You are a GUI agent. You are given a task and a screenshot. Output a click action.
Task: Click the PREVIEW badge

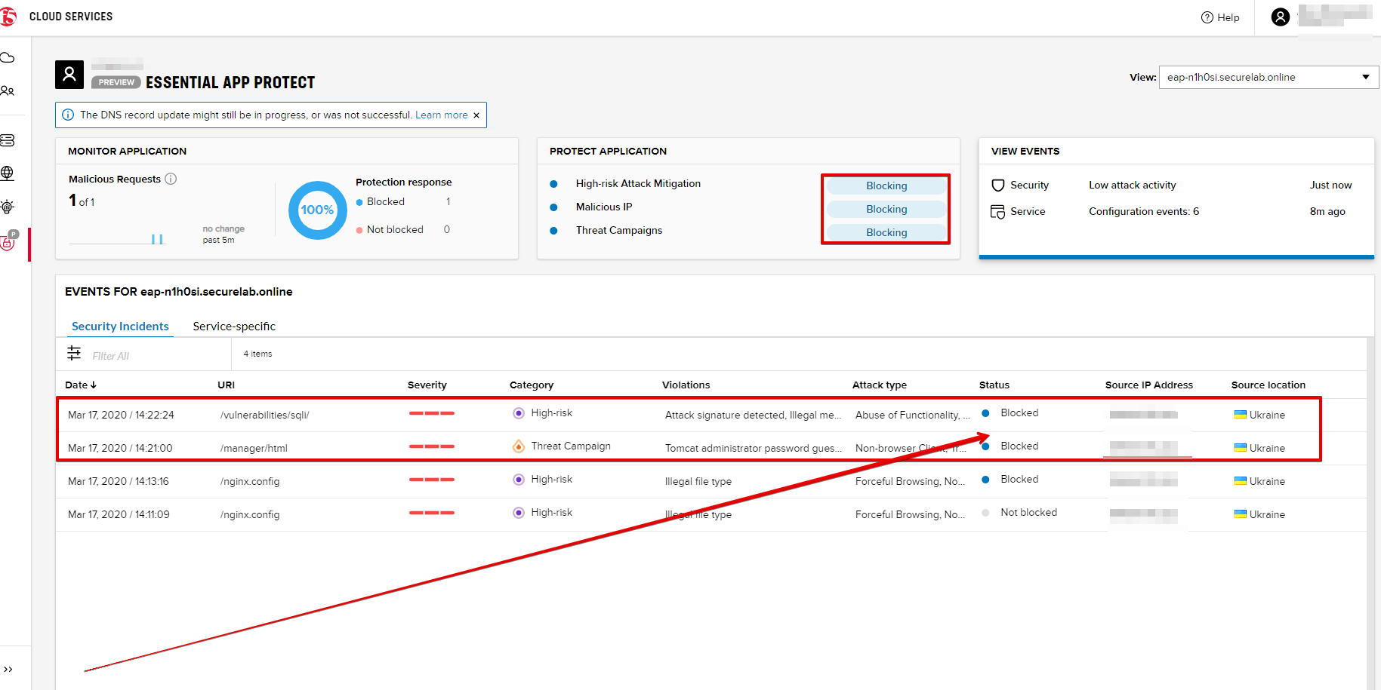(x=116, y=82)
